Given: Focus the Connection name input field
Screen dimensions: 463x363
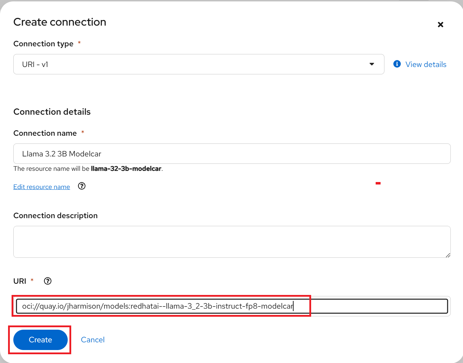Looking at the screenshot, I should coord(231,154).
